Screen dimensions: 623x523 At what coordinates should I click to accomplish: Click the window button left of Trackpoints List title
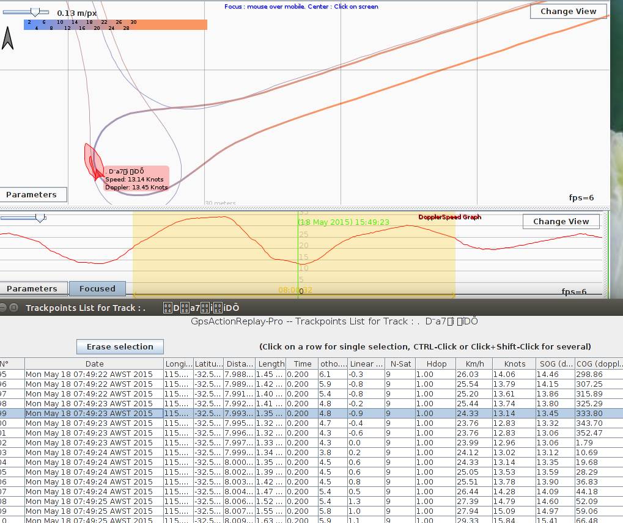pos(13,308)
